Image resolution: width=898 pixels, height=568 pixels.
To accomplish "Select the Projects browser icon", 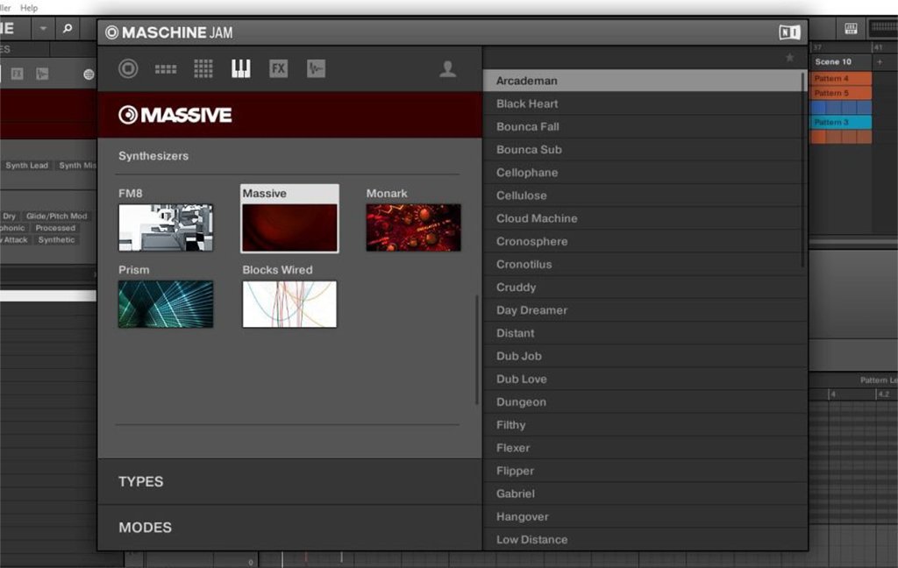I will [x=128, y=68].
